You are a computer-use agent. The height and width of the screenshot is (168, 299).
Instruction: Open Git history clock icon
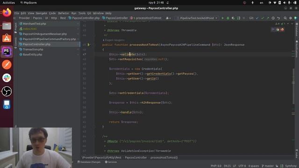click(x=273, y=18)
